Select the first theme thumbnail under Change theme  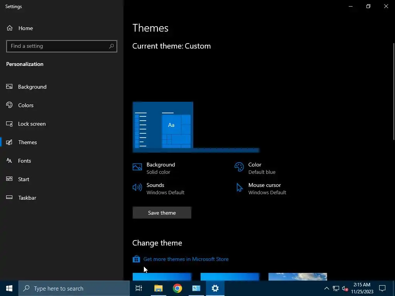pyautogui.click(x=162, y=277)
